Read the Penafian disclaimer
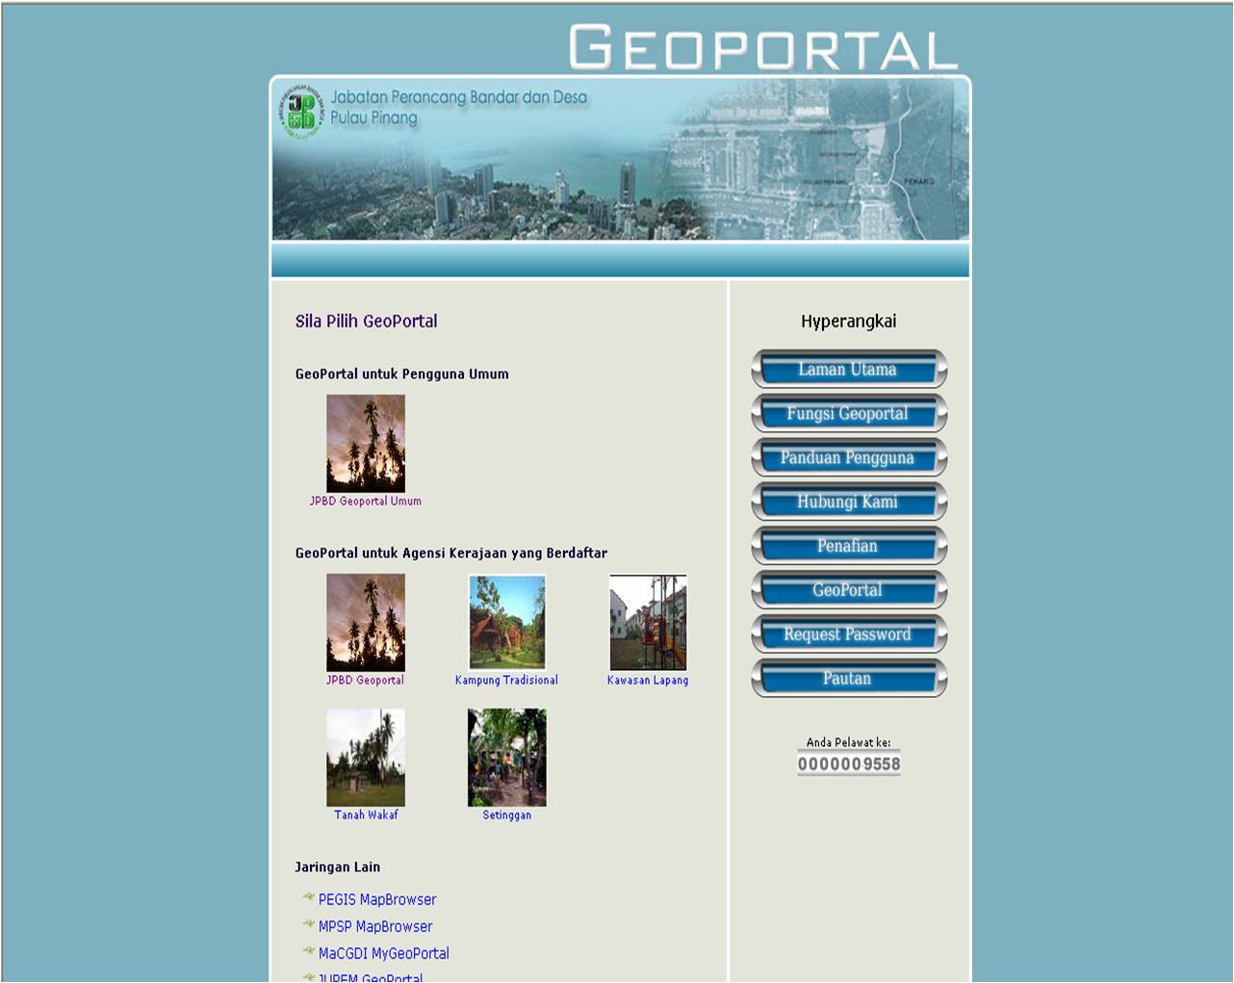The width and height of the screenshot is (1234, 983). (x=848, y=546)
